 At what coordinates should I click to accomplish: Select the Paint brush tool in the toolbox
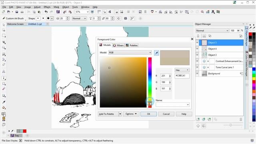tap(4, 78)
